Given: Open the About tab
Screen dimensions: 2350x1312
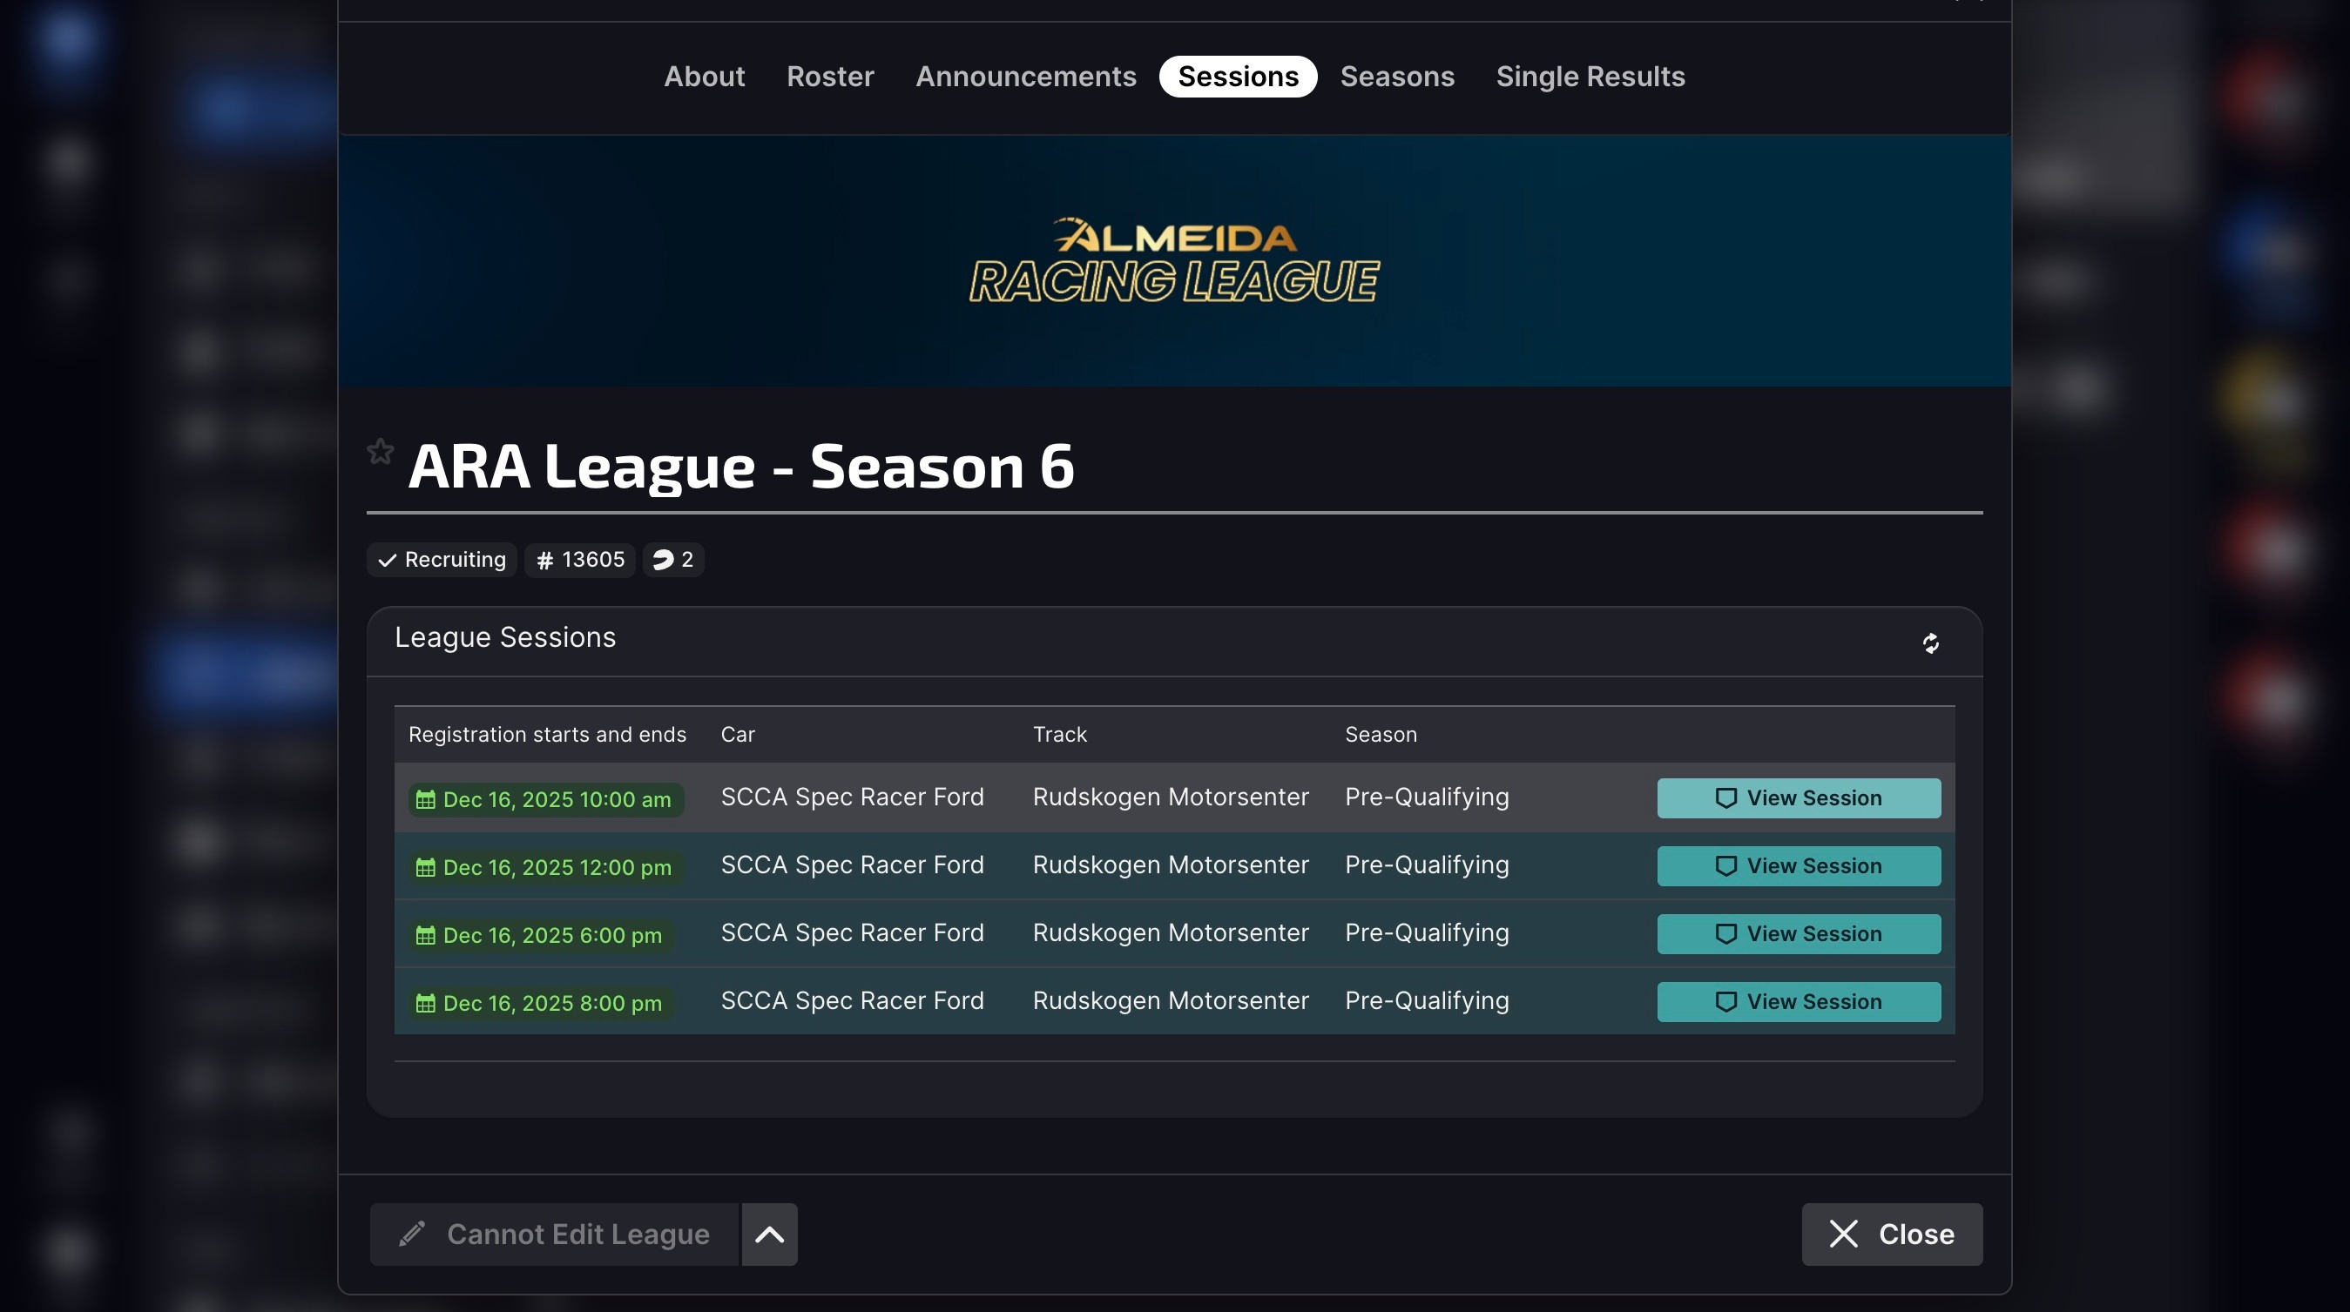Looking at the screenshot, I should click(x=704, y=77).
